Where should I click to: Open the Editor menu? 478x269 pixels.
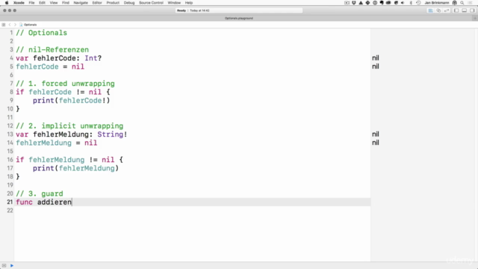(97, 3)
